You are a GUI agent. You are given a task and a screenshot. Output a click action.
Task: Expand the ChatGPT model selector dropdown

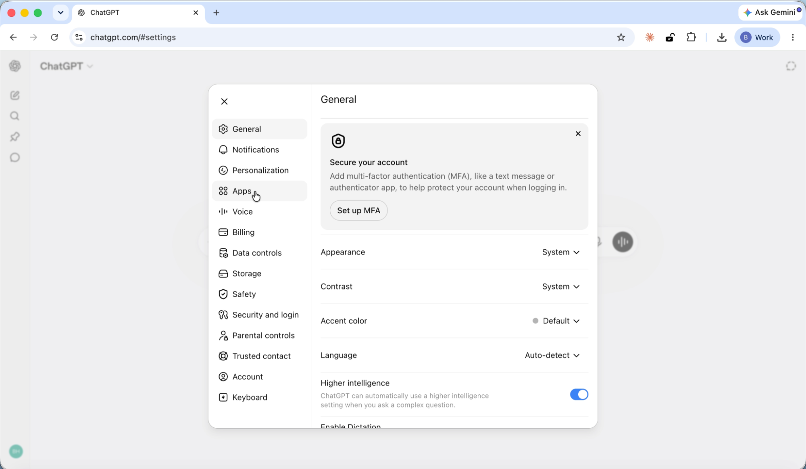(x=67, y=66)
